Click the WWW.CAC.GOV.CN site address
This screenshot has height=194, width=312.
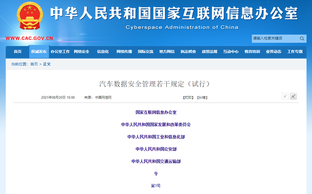[x=29, y=38]
